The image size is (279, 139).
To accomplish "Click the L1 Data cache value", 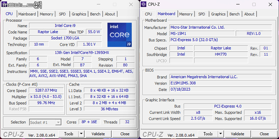I will (x=110, y=90).
